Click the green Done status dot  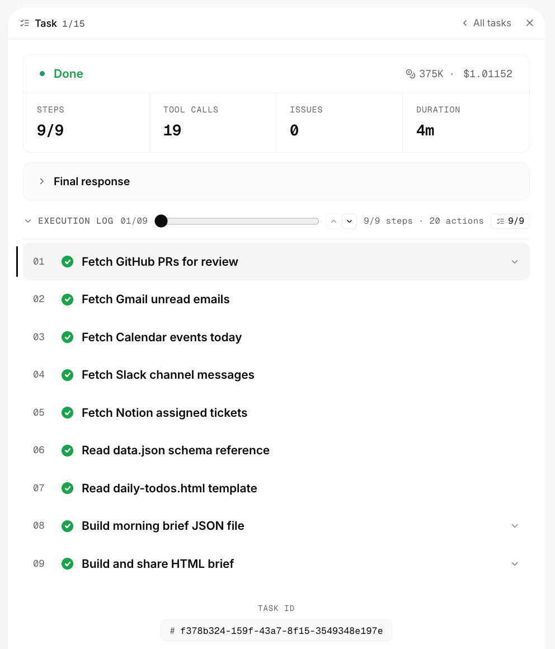42,74
